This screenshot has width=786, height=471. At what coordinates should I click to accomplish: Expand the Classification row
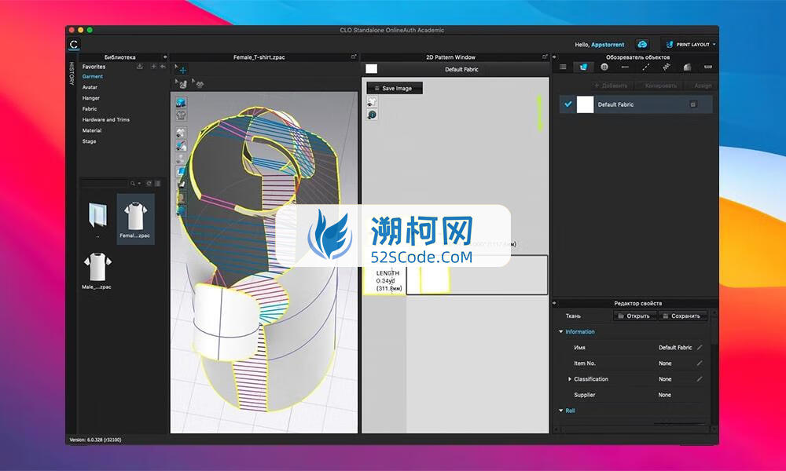569,379
